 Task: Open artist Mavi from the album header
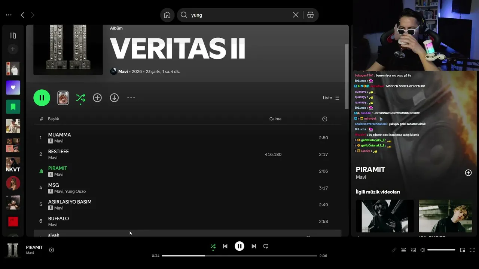pos(123,71)
